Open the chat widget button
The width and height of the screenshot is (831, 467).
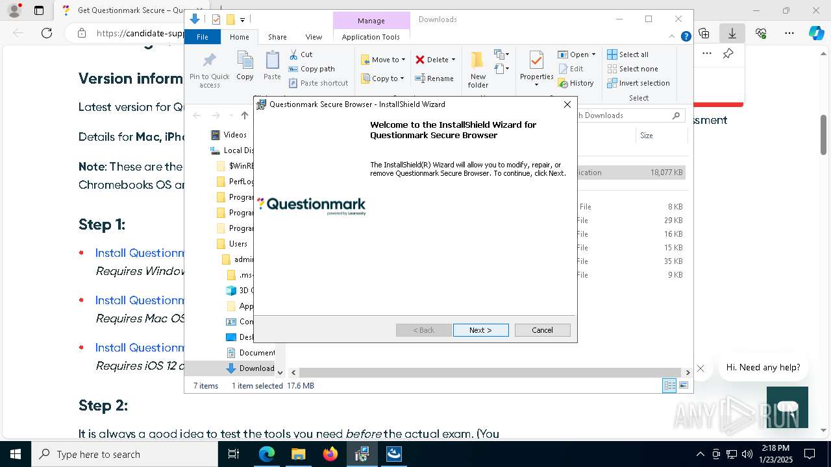point(788,407)
